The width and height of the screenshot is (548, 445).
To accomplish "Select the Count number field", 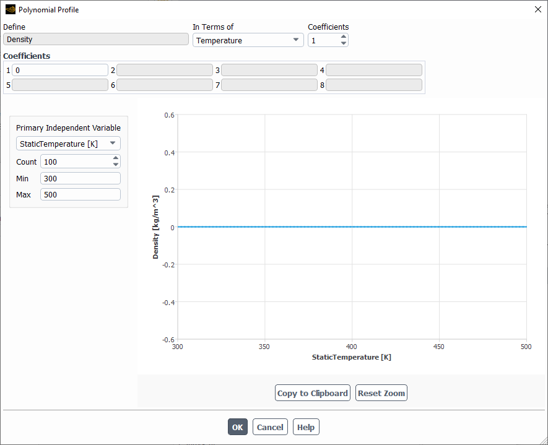I will click(x=76, y=162).
